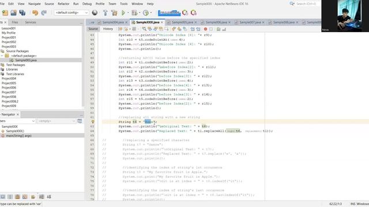Click the editor find selection magnifier icon
369x207 pixels.
point(144,29)
